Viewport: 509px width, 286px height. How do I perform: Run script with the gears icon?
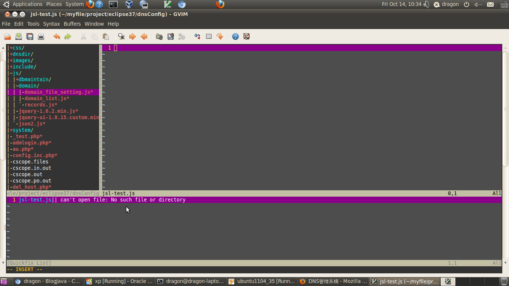click(x=182, y=36)
